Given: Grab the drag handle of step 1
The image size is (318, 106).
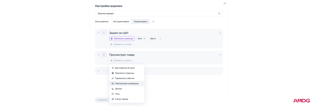Looking at the screenshot, I should point(98,33).
